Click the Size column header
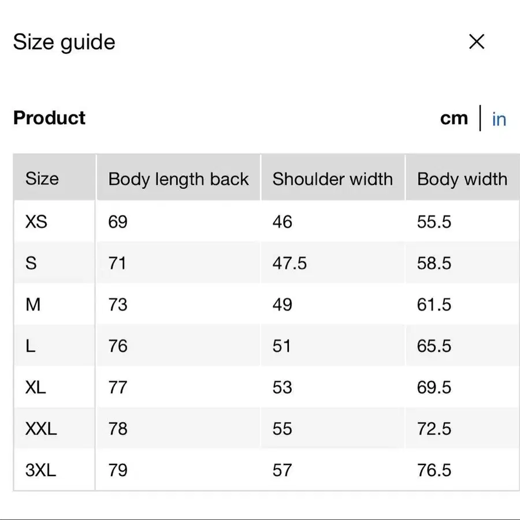520x520 pixels. [42, 179]
